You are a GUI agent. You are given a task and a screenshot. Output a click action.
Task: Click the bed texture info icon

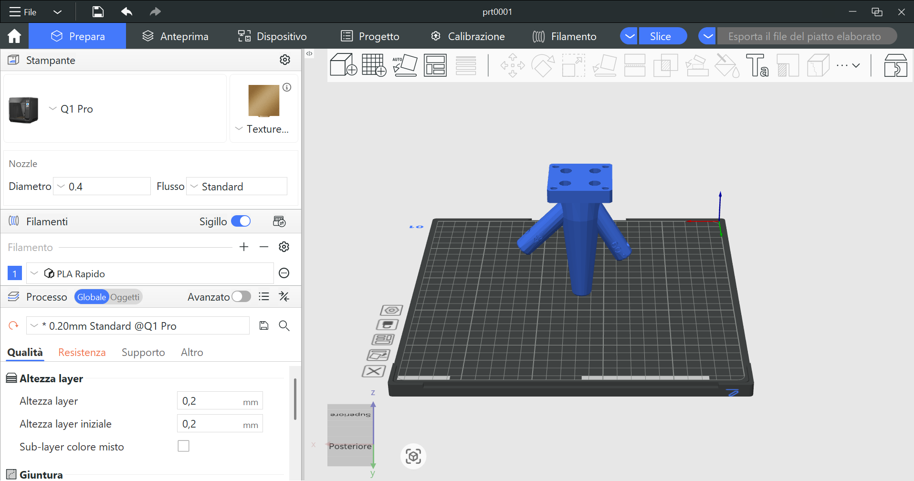point(287,87)
